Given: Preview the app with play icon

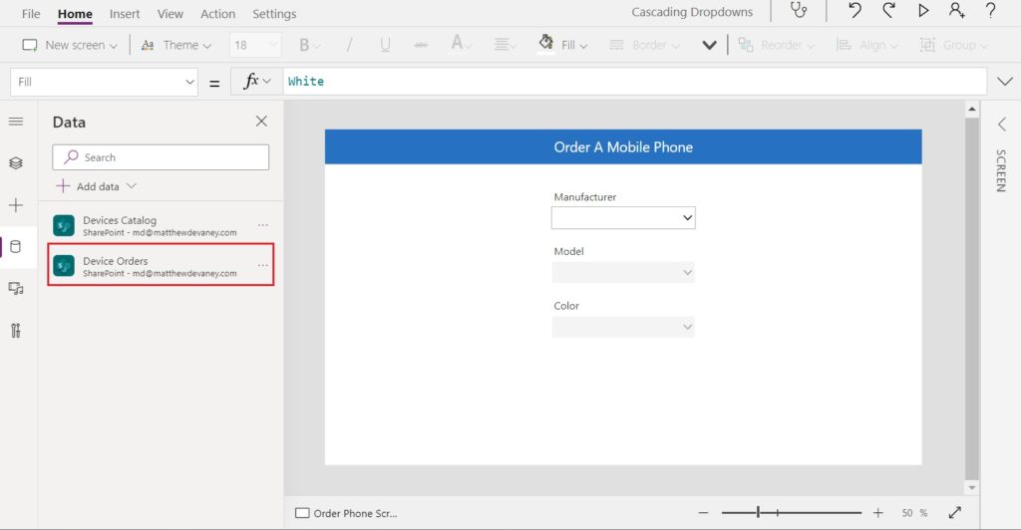Looking at the screenshot, I should coord(923,10).
